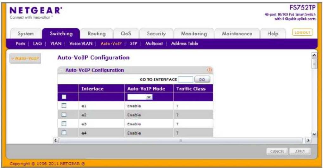Open the Auto-VoIP Mode dropdown

tap(140, 97)
